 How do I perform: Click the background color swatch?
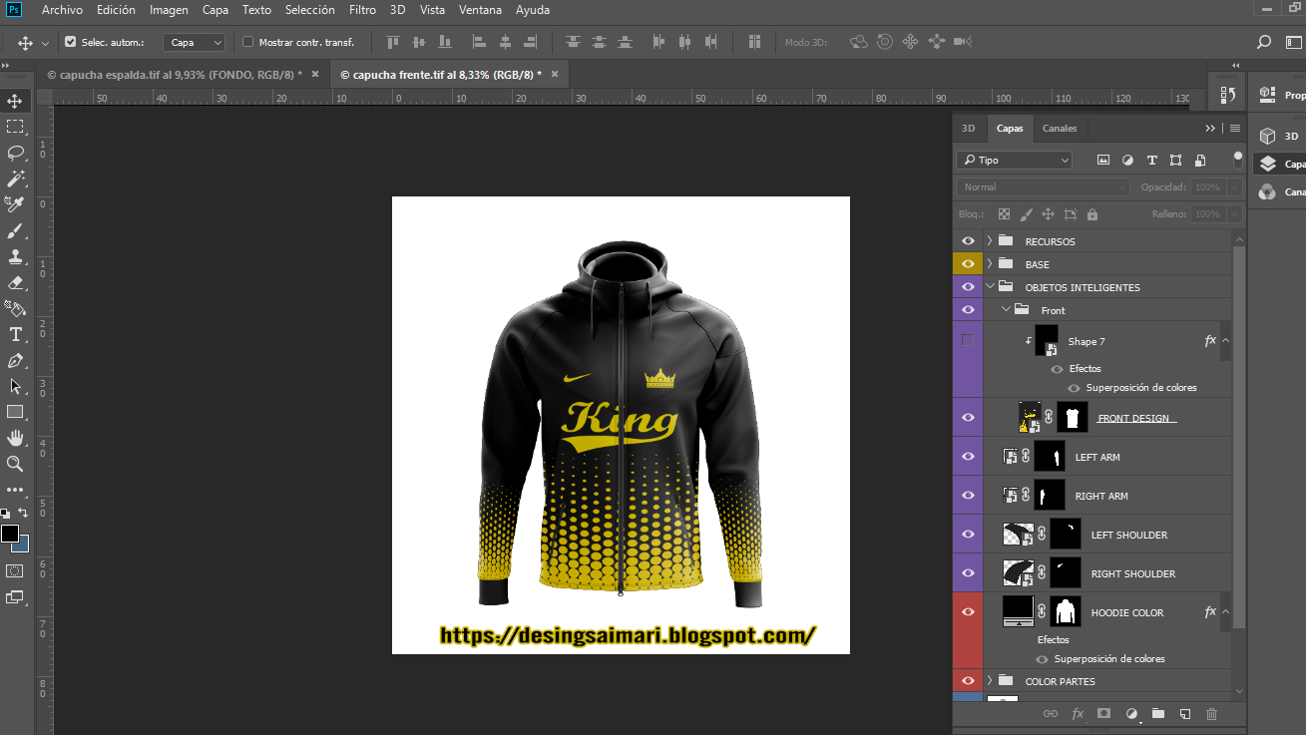pos(22,546)
